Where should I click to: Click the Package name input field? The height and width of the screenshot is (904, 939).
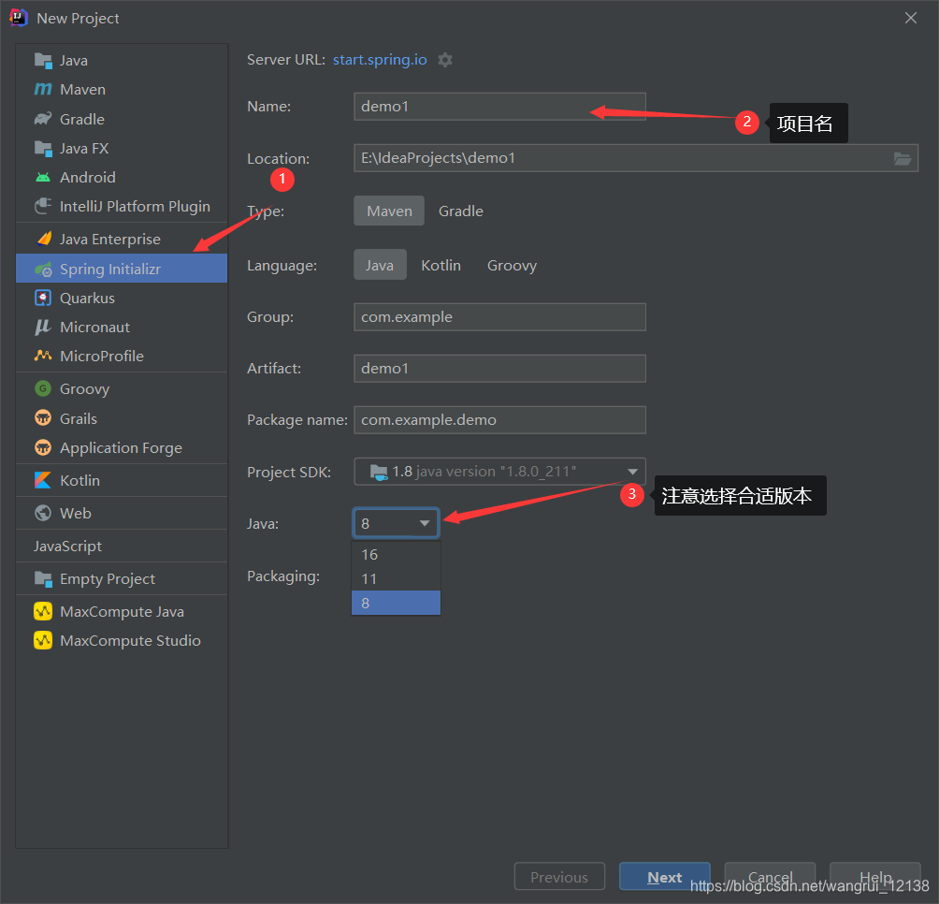(x=500, y=420)
